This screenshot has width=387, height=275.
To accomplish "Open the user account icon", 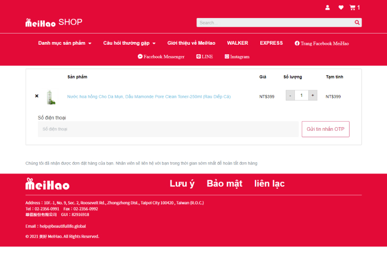I will coord(327,7).
